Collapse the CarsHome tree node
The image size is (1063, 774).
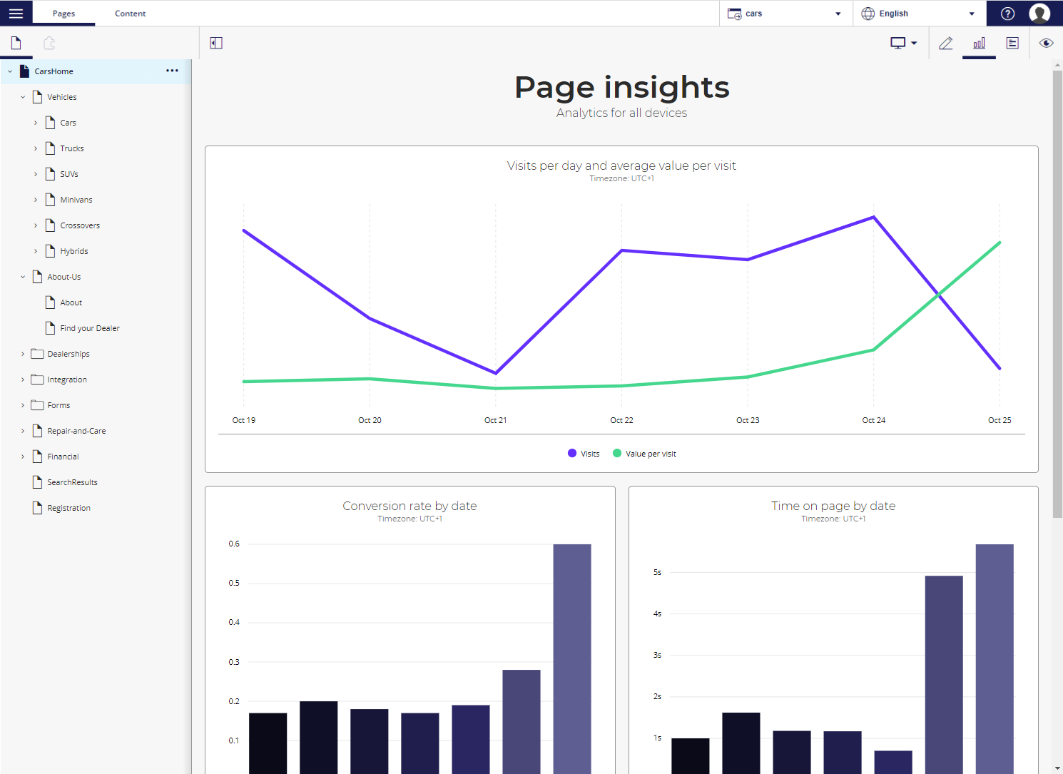click(10, 71)
